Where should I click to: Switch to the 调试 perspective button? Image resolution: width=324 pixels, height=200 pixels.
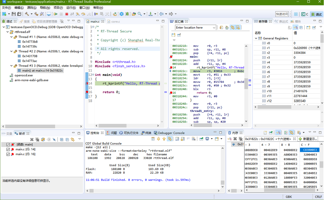coord(316,14)
